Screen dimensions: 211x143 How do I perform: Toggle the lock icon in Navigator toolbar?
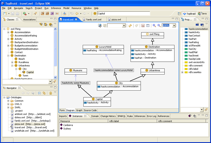click(x=51, y=93)
